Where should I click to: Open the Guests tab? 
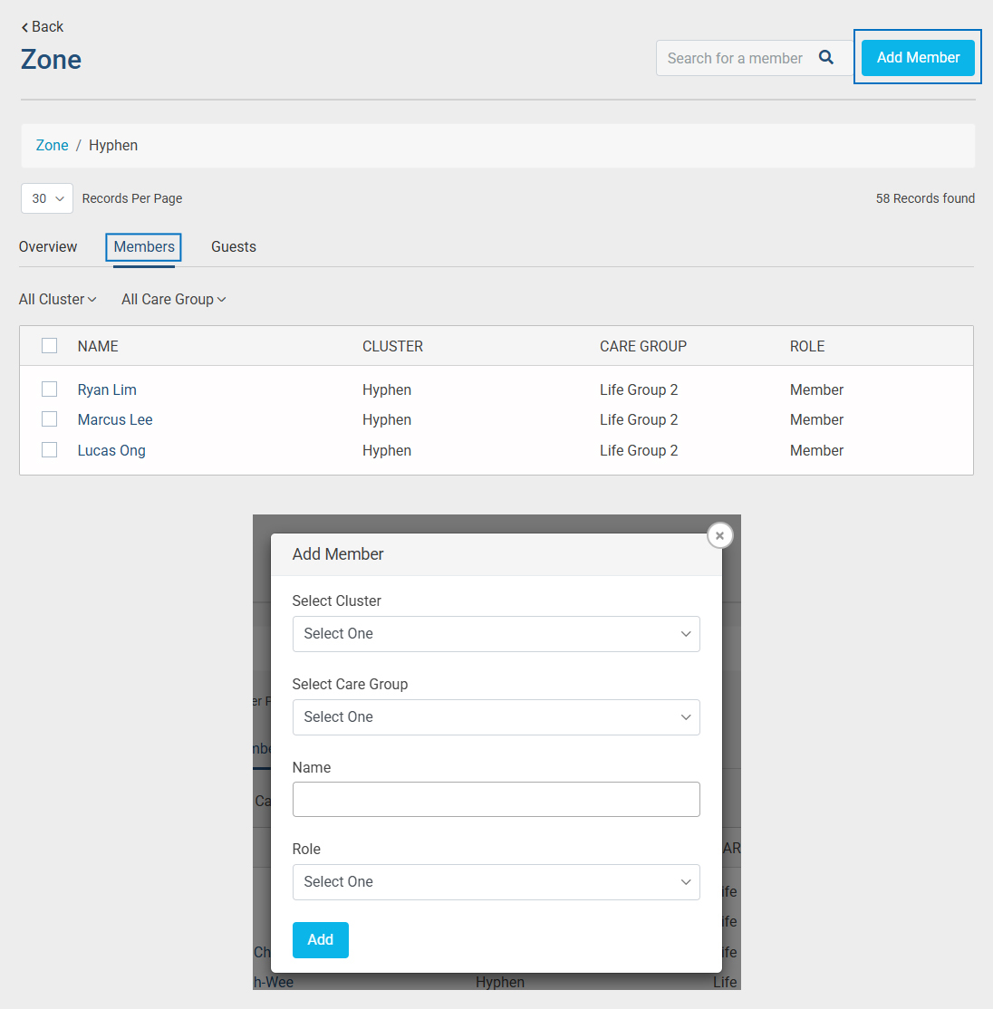234,247
